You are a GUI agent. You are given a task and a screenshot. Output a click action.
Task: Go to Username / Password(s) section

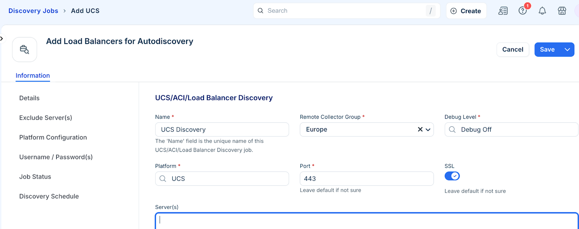[x=56, y=157]
